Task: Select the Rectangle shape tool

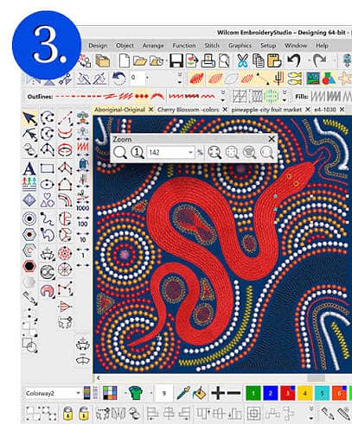Action: [x=47, y=168]
